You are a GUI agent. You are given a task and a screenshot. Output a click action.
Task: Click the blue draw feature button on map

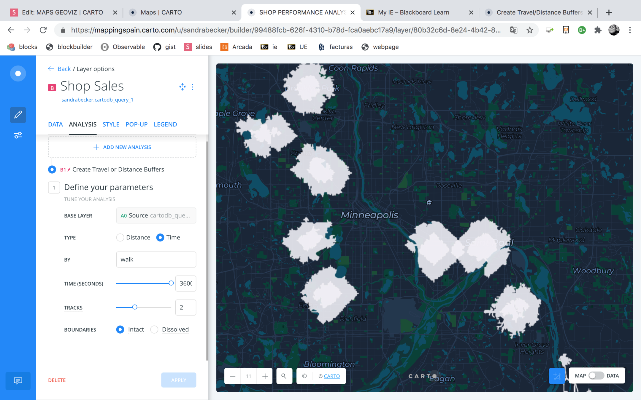[x=557, y=376]
